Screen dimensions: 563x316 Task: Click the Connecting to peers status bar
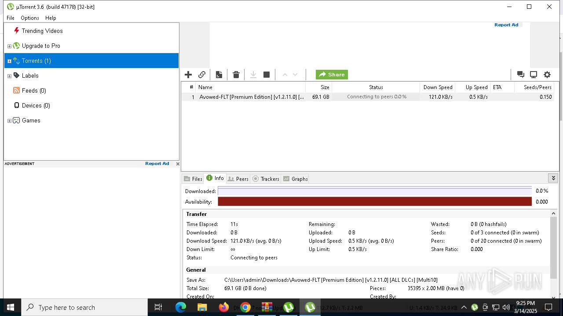pyautogui.click(x=376, y=97)
